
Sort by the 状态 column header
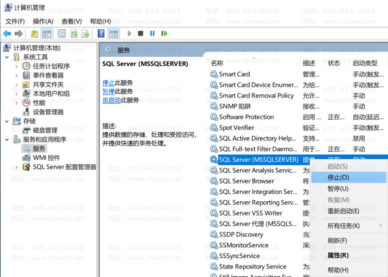point(337,63)
